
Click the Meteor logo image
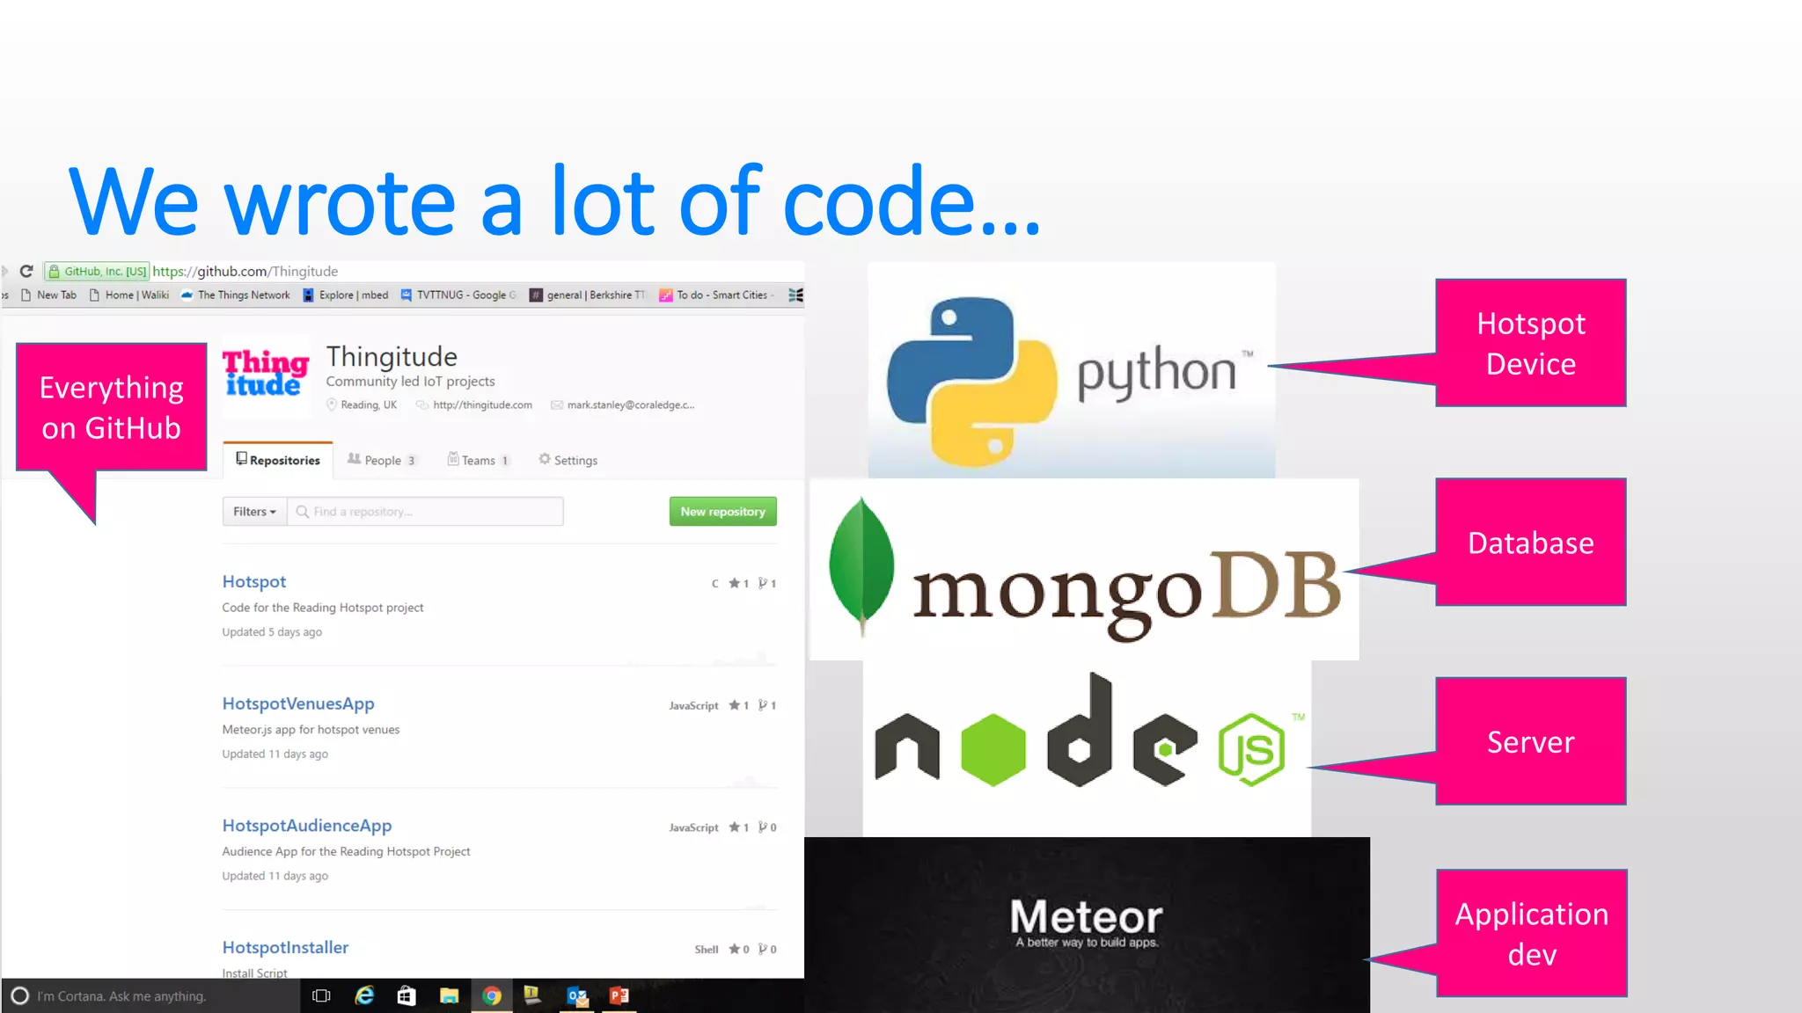click(x=1087, y=925)
